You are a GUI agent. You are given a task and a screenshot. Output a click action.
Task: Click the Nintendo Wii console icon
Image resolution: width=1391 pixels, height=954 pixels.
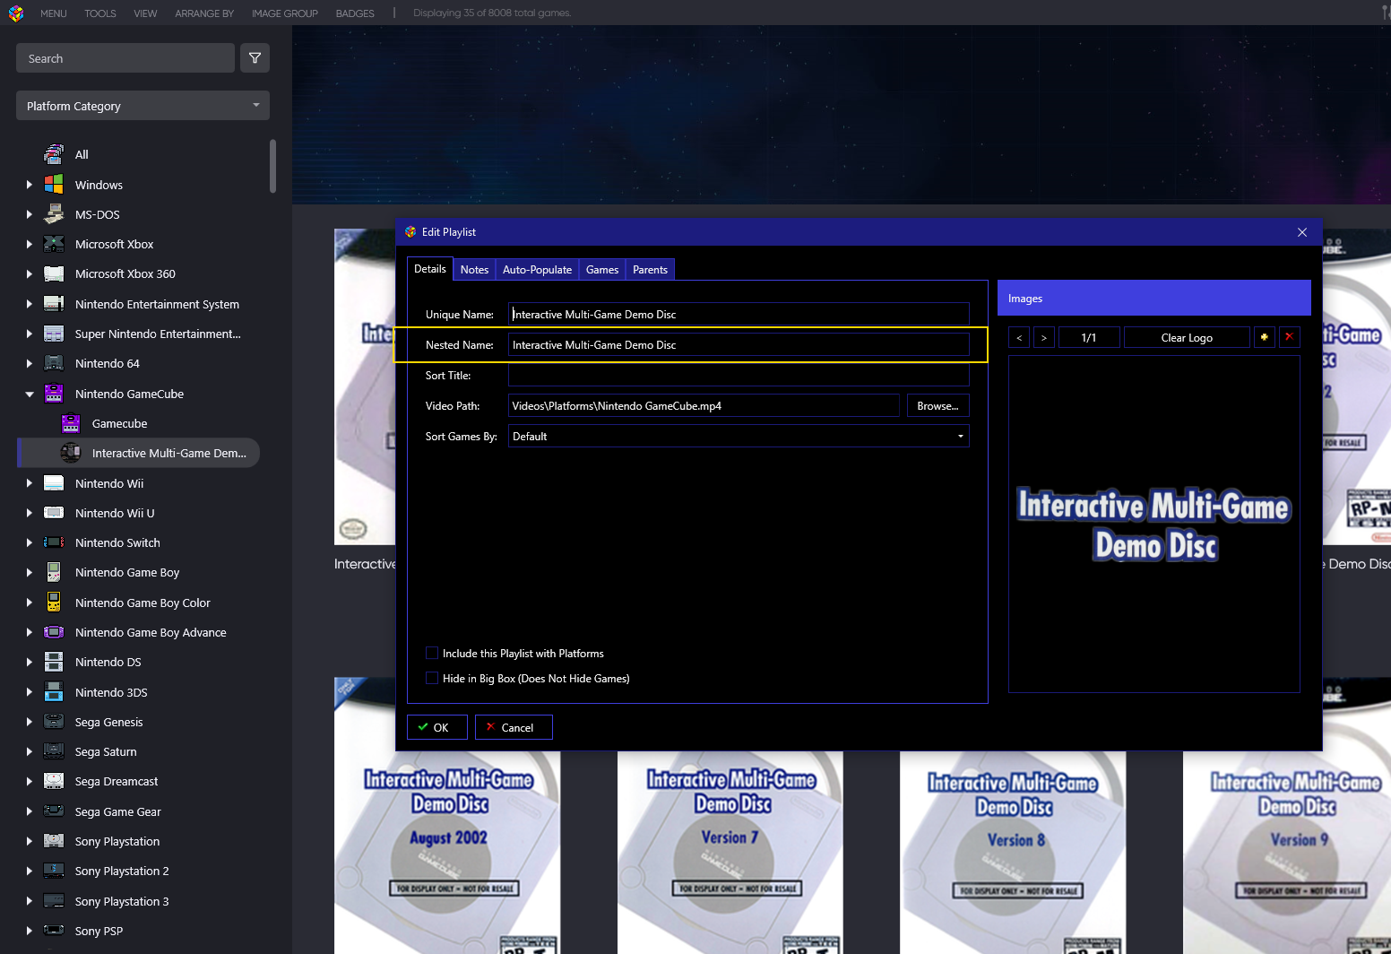[x=54, y=483]
